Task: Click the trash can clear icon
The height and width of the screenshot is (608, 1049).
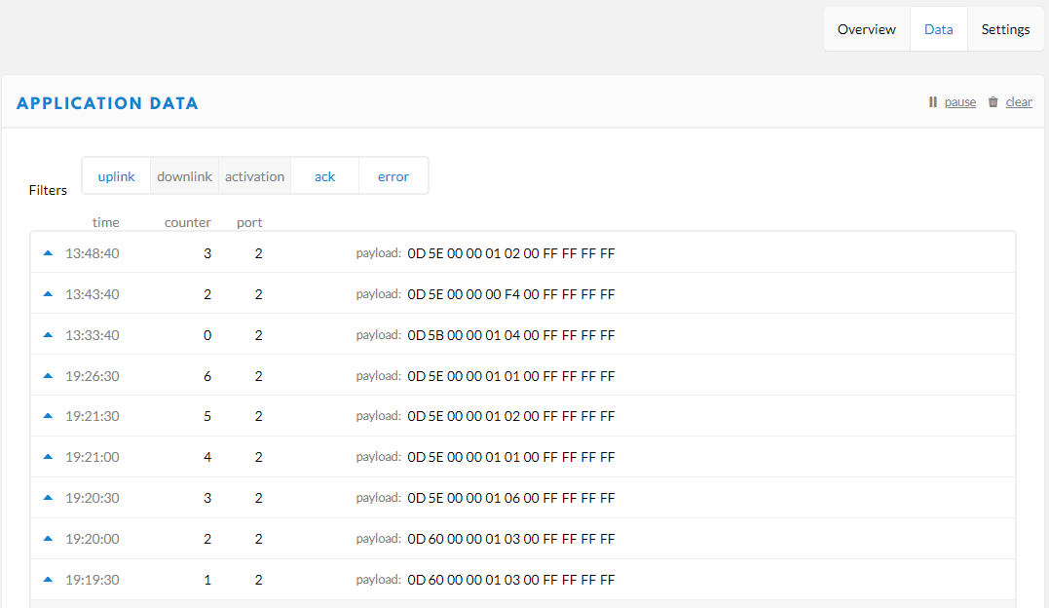Action: pyautogui.click(x=993, y=102)
